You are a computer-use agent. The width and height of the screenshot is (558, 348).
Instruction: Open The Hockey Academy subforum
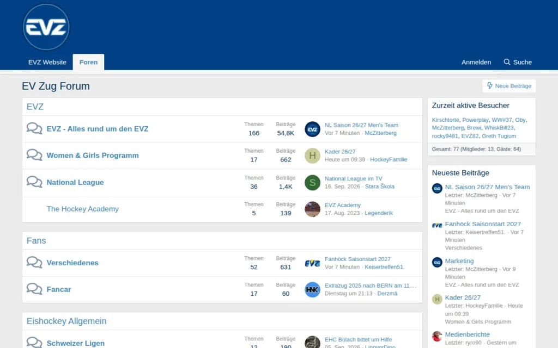pyautogui.click(x=83, y=209)
